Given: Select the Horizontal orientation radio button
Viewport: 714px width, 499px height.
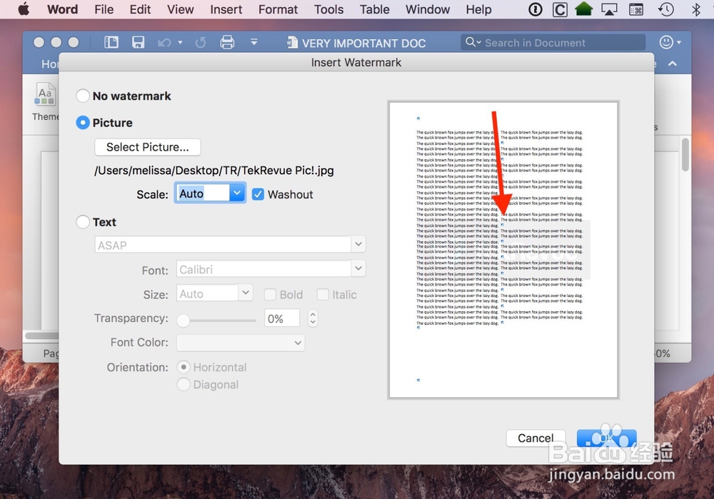Looking at the screenshot, I should [x=183, y=366].
